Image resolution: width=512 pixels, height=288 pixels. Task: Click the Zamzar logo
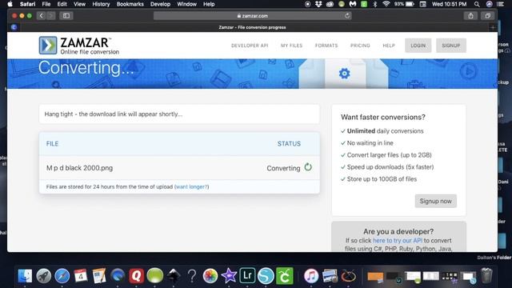tap(79, 46)
